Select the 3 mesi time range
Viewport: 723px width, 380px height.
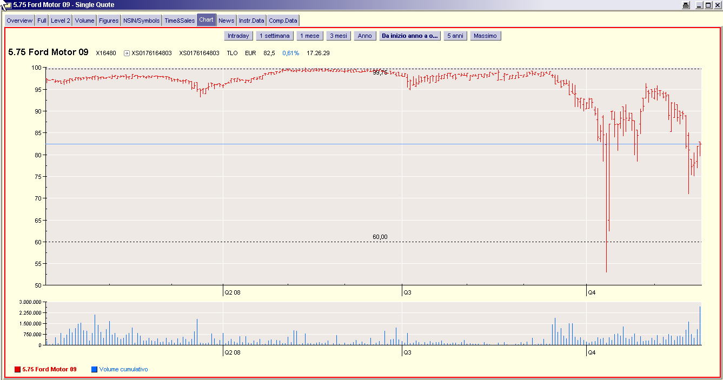click(338, 36)
